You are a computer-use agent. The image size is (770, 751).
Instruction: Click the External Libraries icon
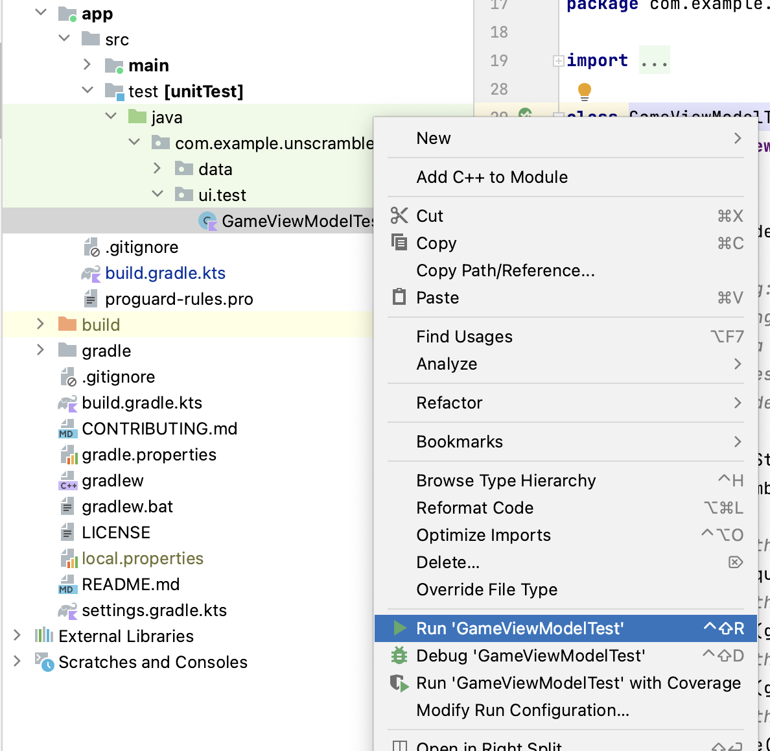click(43, 636)
